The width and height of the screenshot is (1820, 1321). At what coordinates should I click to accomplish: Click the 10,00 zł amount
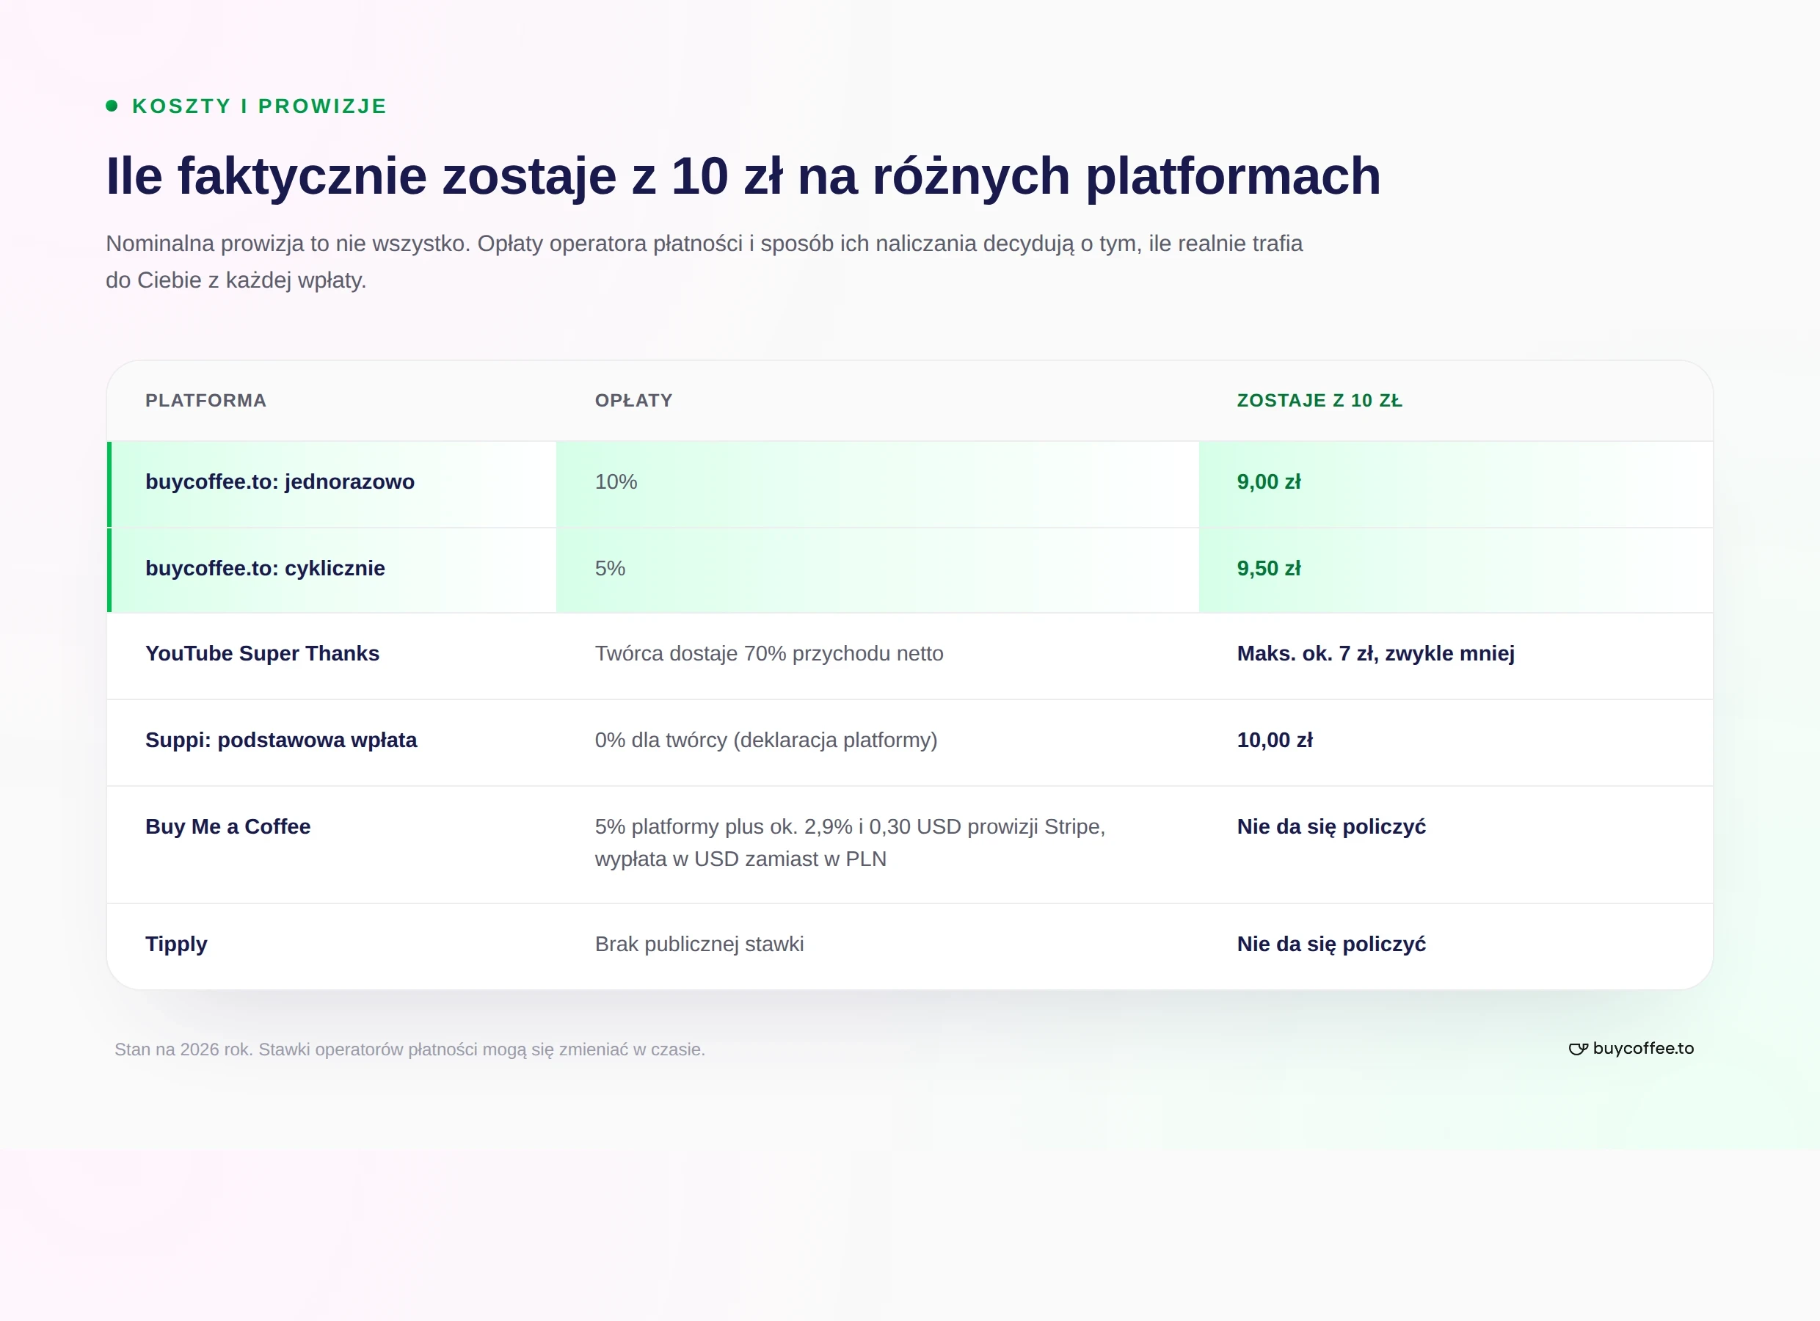[1274, 740]
